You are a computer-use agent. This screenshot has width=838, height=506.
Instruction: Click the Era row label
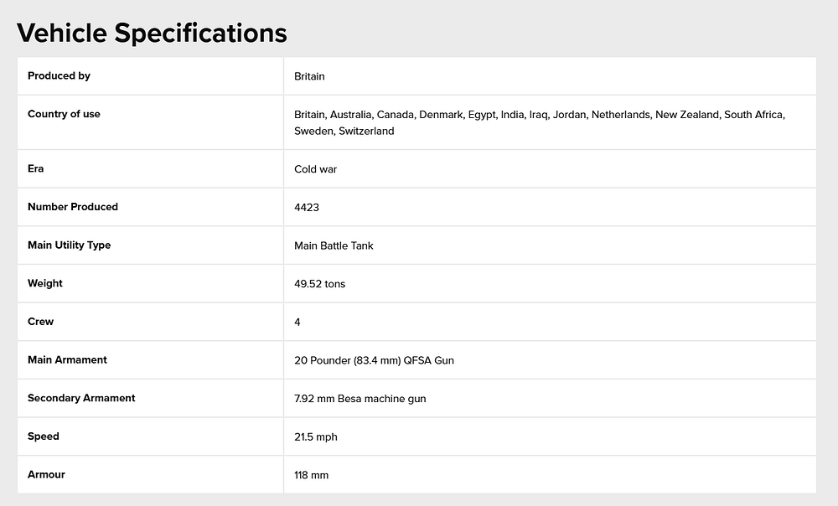(x=36, y=168)
